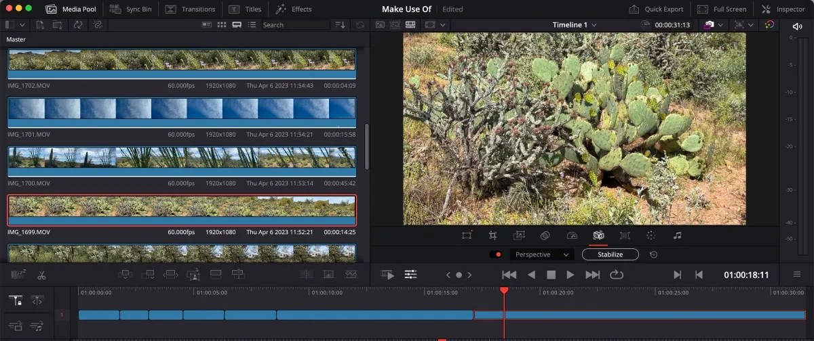
Task: Click the Full Screen button
Action: pos(722,9)
